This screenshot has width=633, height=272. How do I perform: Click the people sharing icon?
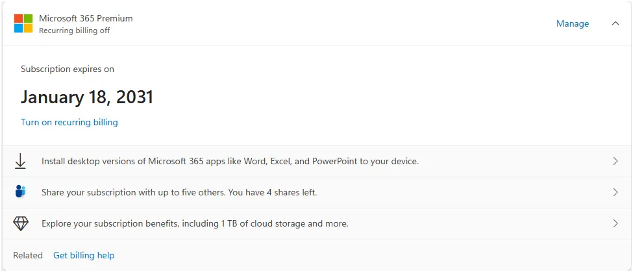coord(20,192)
